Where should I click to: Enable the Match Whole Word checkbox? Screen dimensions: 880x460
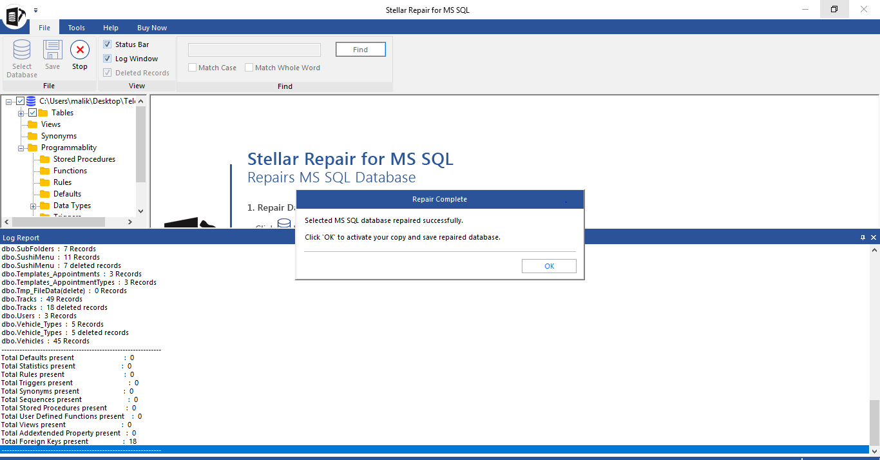[249, 68]
